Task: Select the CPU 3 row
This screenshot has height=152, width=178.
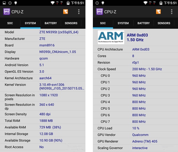Action: (x=136, y=95)
